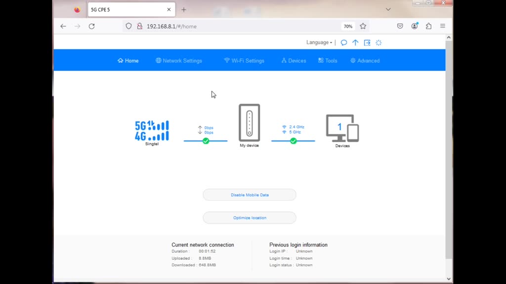
Task: Click the mobile data connection status checkmark
Action: point(206,141)
